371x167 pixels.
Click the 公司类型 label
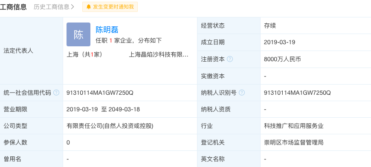[x=15, y=126]
